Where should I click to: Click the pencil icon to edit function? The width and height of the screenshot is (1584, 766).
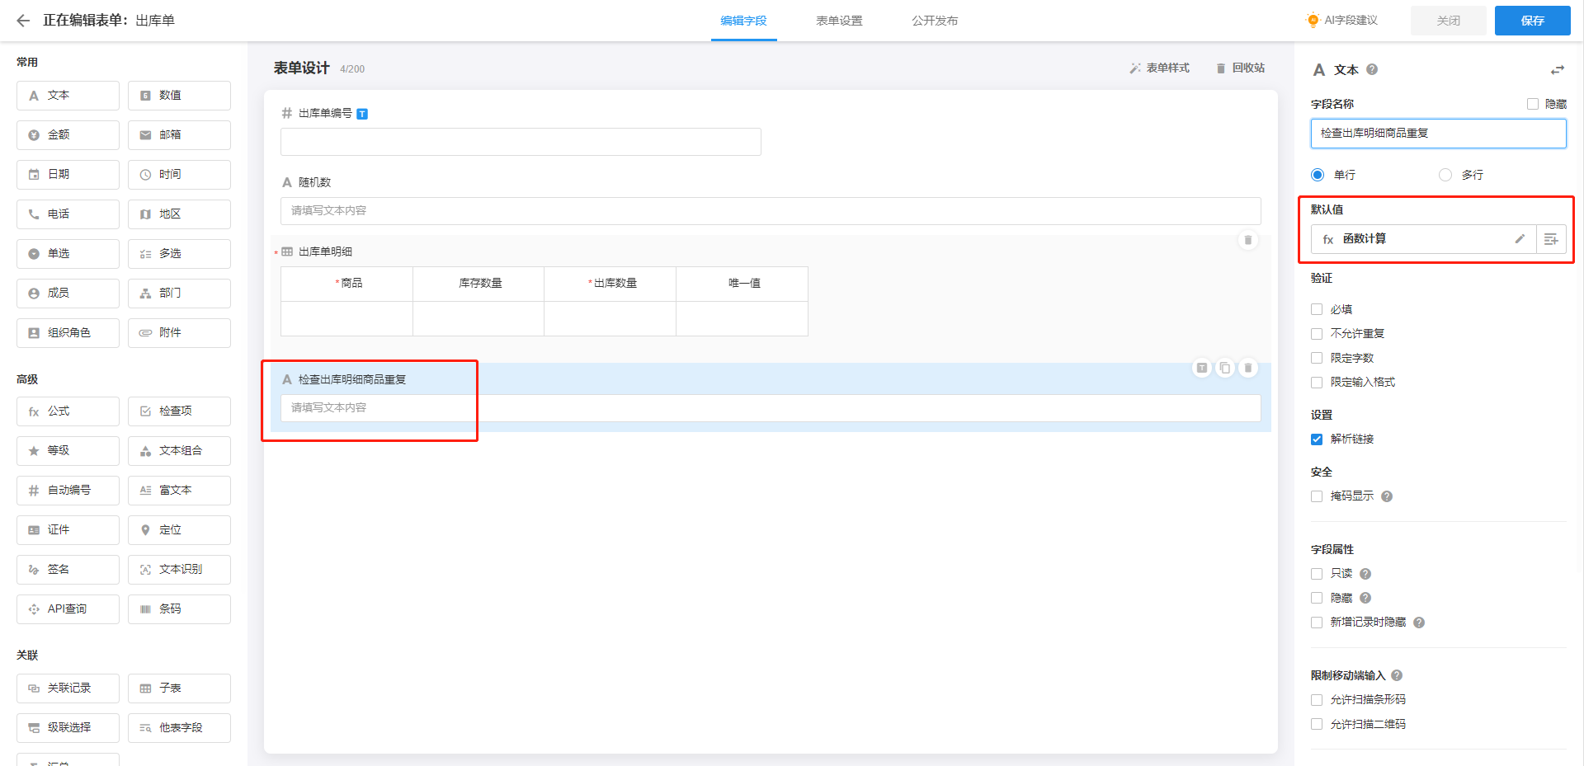tap(1520, 239)
